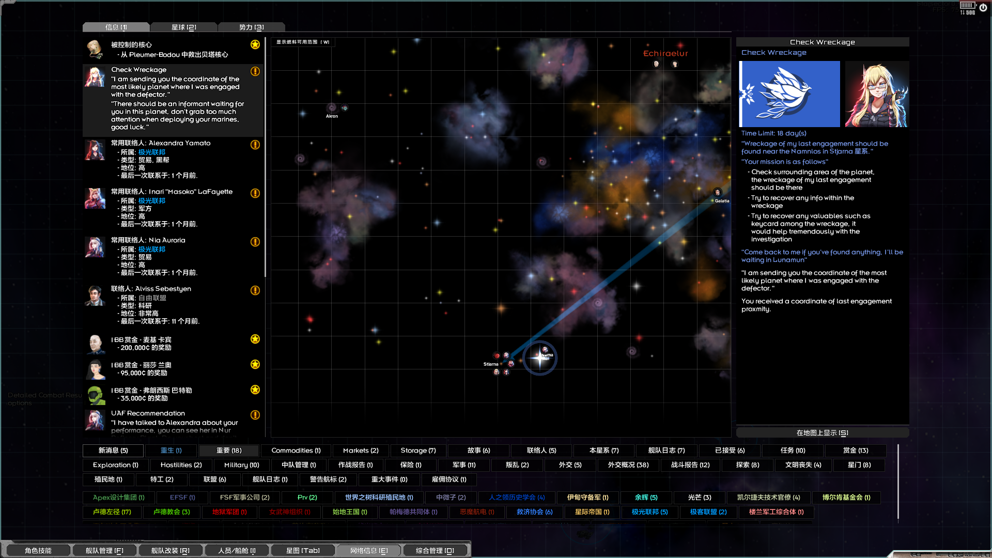The width and height of the screenshot is (992, 558).
Task: Click Alexandra Yamato contact portrait
Action: pyautogui.click(x=95, y=150)
